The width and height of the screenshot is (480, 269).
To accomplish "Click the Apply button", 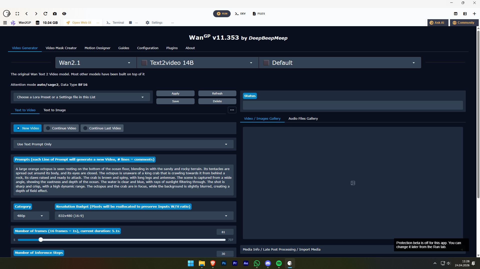I will click(175, 93).
